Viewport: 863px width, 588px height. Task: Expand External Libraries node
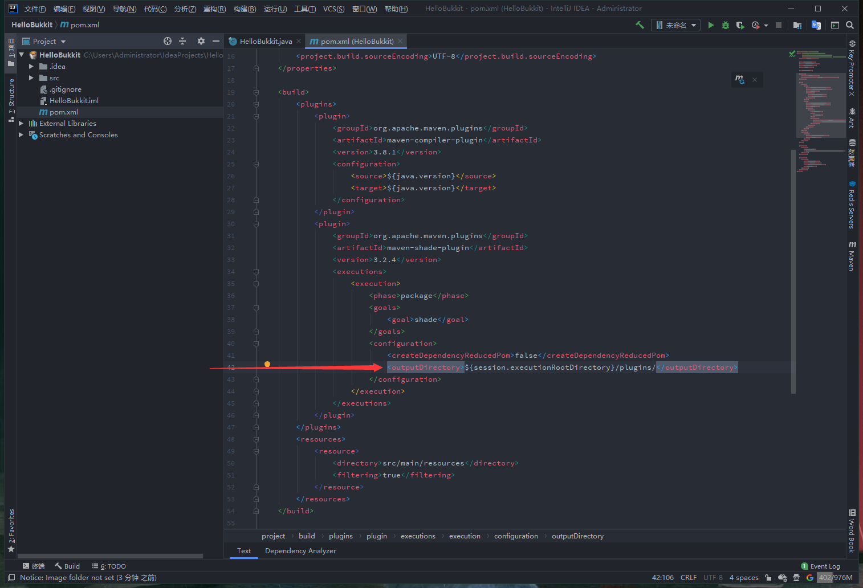(21, 124)
